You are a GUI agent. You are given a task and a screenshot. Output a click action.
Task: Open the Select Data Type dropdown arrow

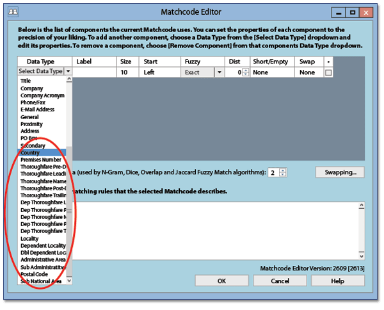click(x=68, y=72)
